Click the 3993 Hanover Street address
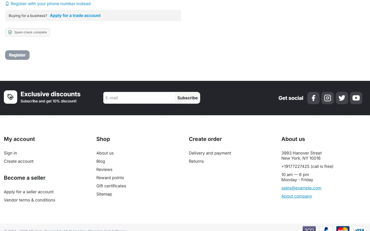This screenshot has width=370, height=231. (x=301, y=153)
